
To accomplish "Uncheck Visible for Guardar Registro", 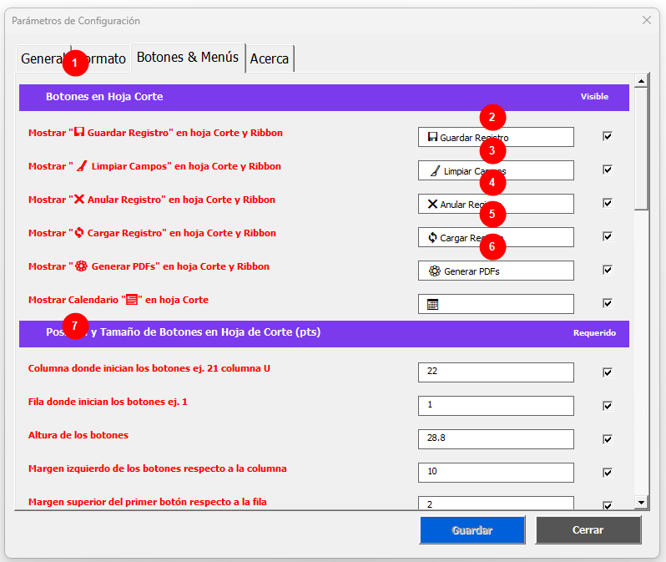I will coord(608,136).
